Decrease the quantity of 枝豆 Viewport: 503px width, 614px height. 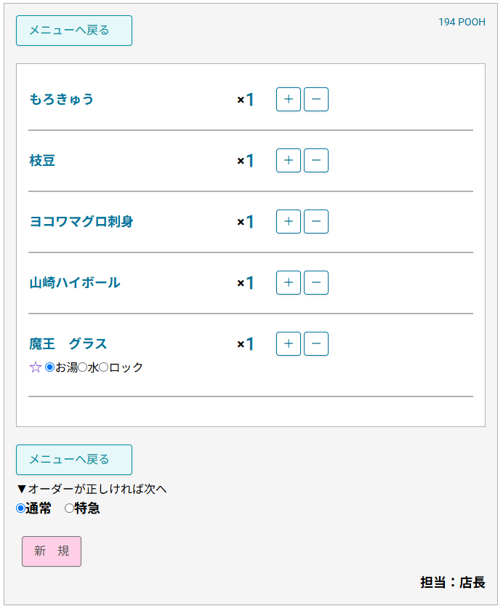point(315,160)
